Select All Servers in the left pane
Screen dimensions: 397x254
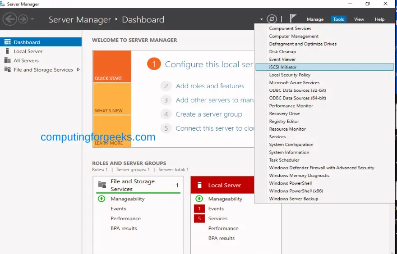click(41, 60)
